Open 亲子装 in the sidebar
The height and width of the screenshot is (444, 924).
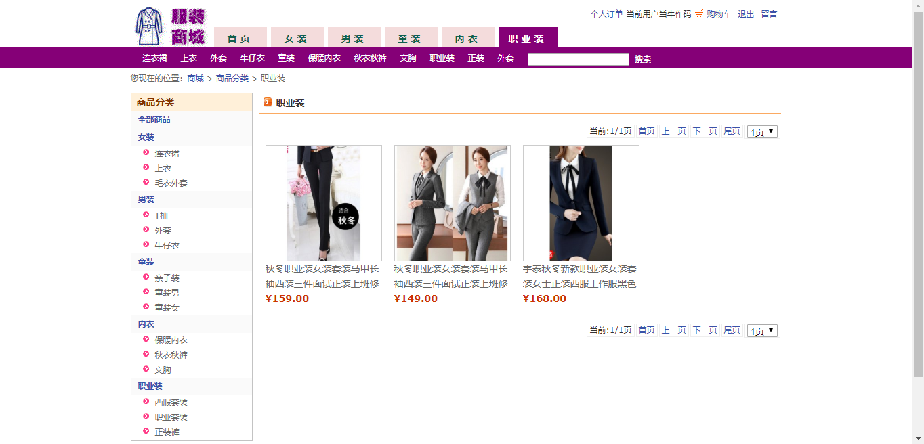coord(167,278)
